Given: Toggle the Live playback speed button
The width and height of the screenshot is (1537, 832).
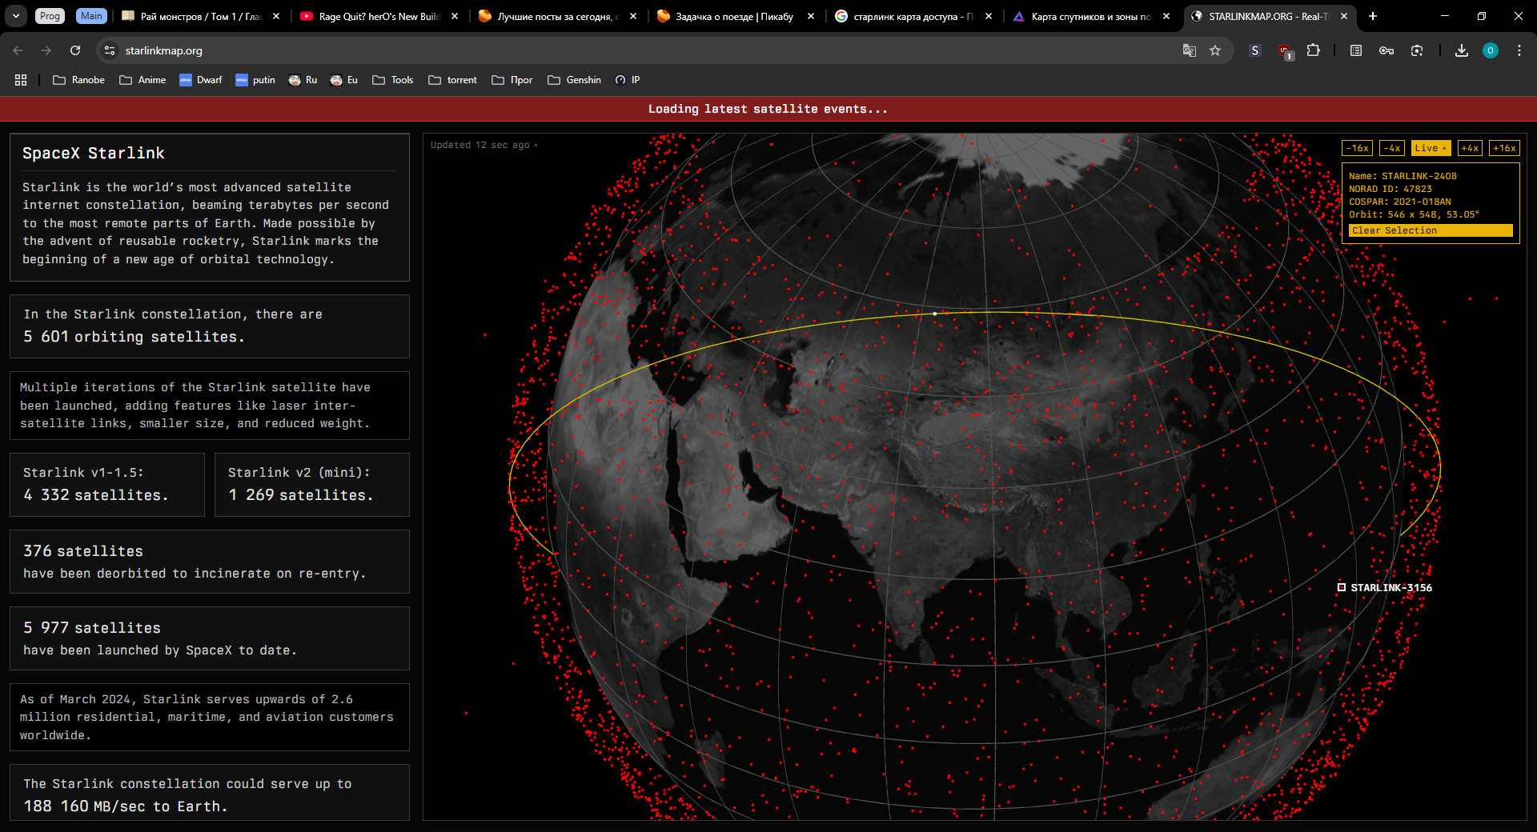Looking at the screenshot, I should click(1430, 148).
